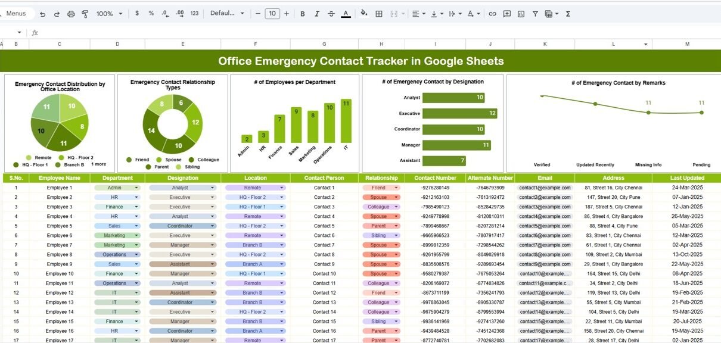The image size is (721, 343).
Task: Click '1 more' in pie chart legend
Action: point(98,164)
